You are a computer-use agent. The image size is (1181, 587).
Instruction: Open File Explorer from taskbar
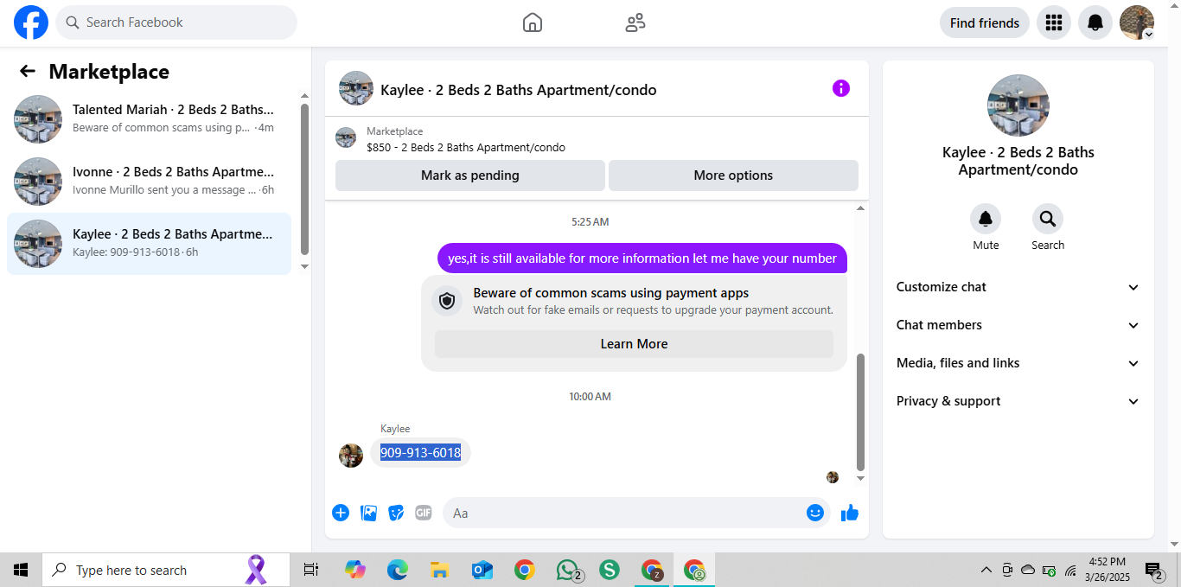[x=439, y=570]
